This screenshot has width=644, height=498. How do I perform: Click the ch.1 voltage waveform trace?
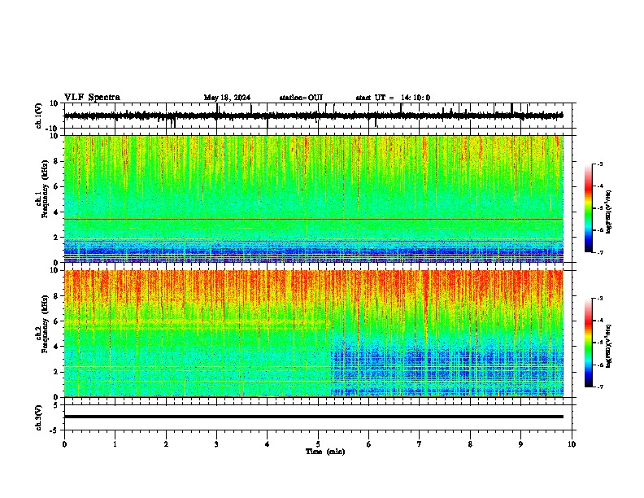(x=313, y=116)
